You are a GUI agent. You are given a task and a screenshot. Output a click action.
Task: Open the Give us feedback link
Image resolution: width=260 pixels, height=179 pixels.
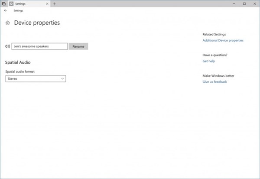tap(214, 82)
